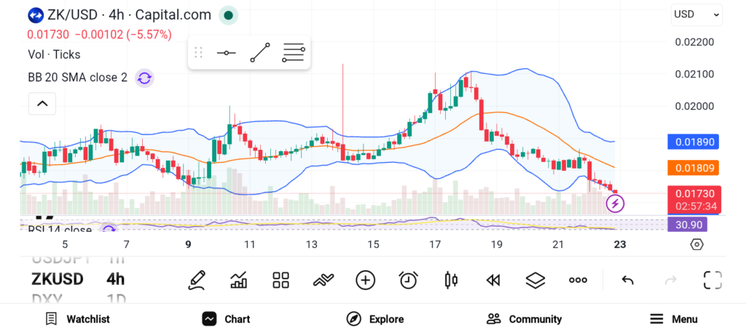Open chart settings hexagon icon
Screen dimensions: 746x335
pos(696,244)
